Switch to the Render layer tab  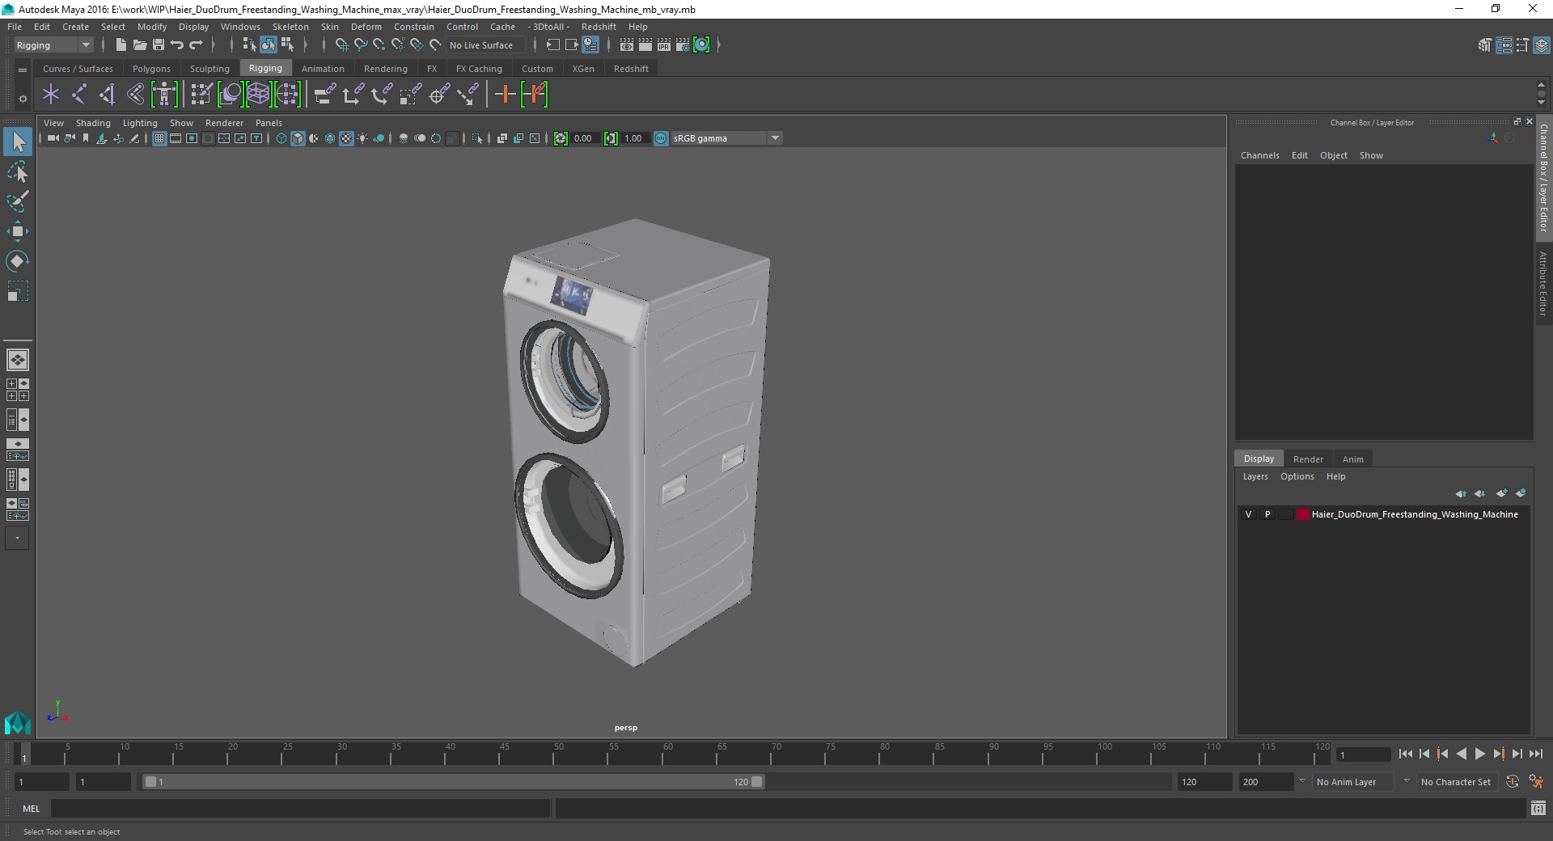coord(1308,459)
